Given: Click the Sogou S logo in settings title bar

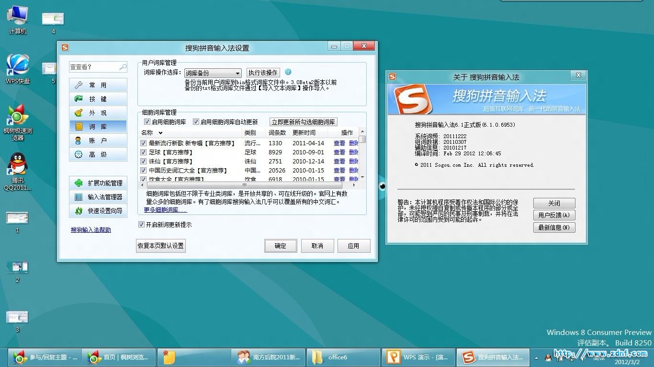Looking at the screenshot, I should (x=65, y=47).
